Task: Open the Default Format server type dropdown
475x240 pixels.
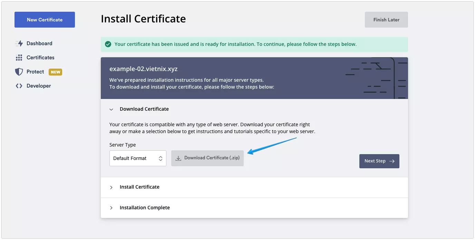Action: pos(138,158)
